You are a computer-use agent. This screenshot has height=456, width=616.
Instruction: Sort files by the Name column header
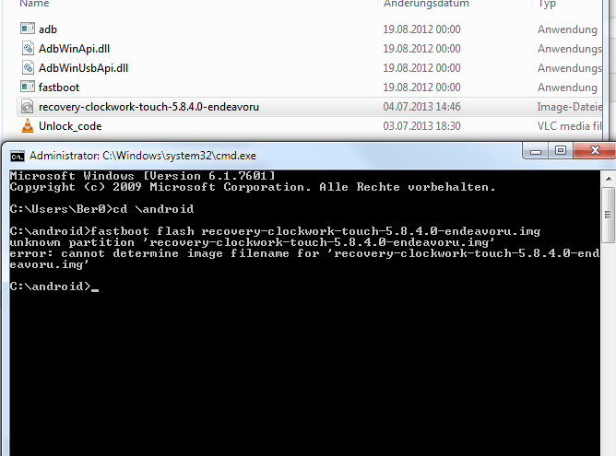coord(34,4)
